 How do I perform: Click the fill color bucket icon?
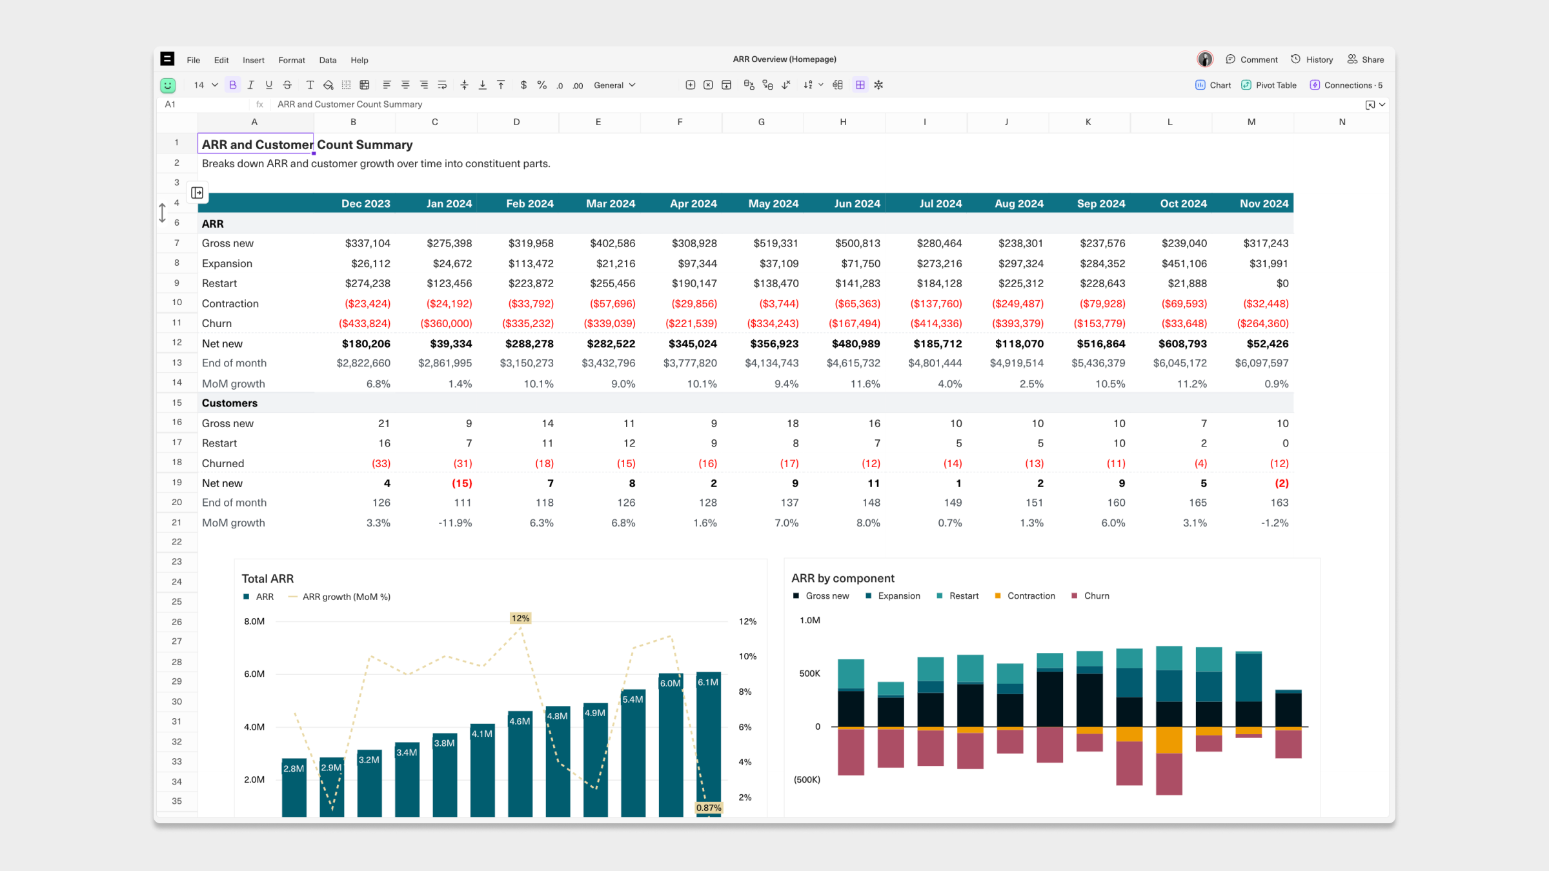[329, 85]
